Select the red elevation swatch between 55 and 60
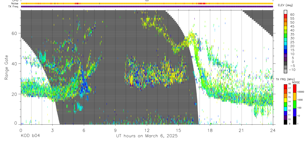 tap(285, 16)
